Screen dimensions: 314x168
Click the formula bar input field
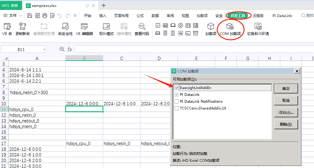[x=194, y=49]
